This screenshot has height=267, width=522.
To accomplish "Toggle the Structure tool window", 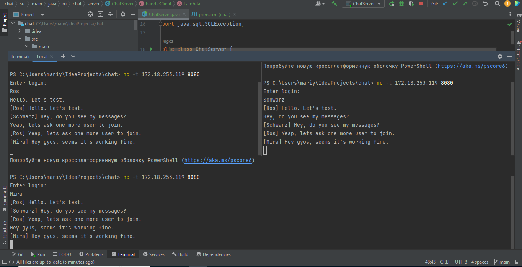I will pyautogui.click(x=4, y=229).
